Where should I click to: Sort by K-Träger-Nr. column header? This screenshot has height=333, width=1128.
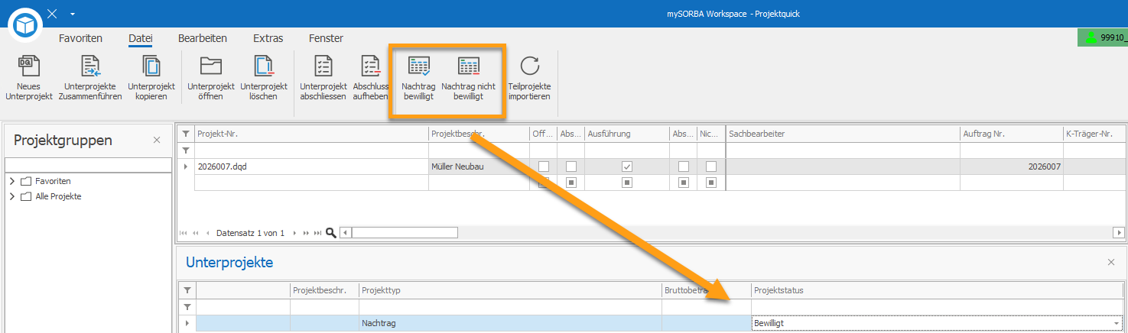1095,134
